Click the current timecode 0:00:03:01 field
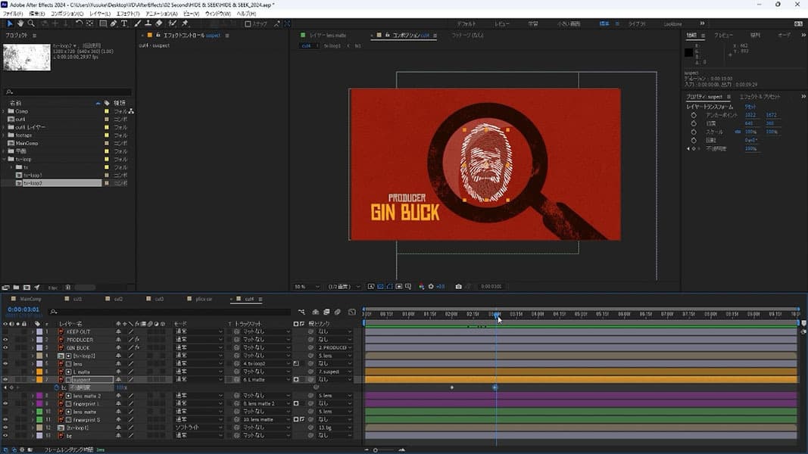The image size is (808, 454). (23, 309)
